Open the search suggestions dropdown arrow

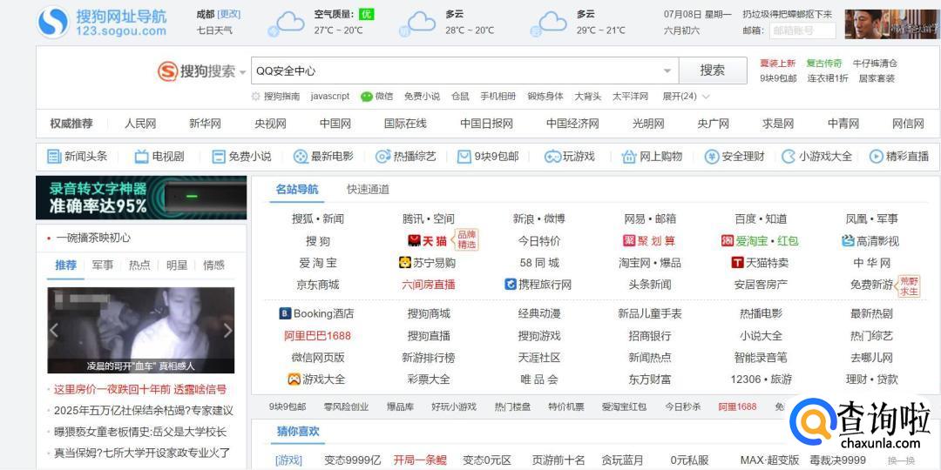(667, 70)
